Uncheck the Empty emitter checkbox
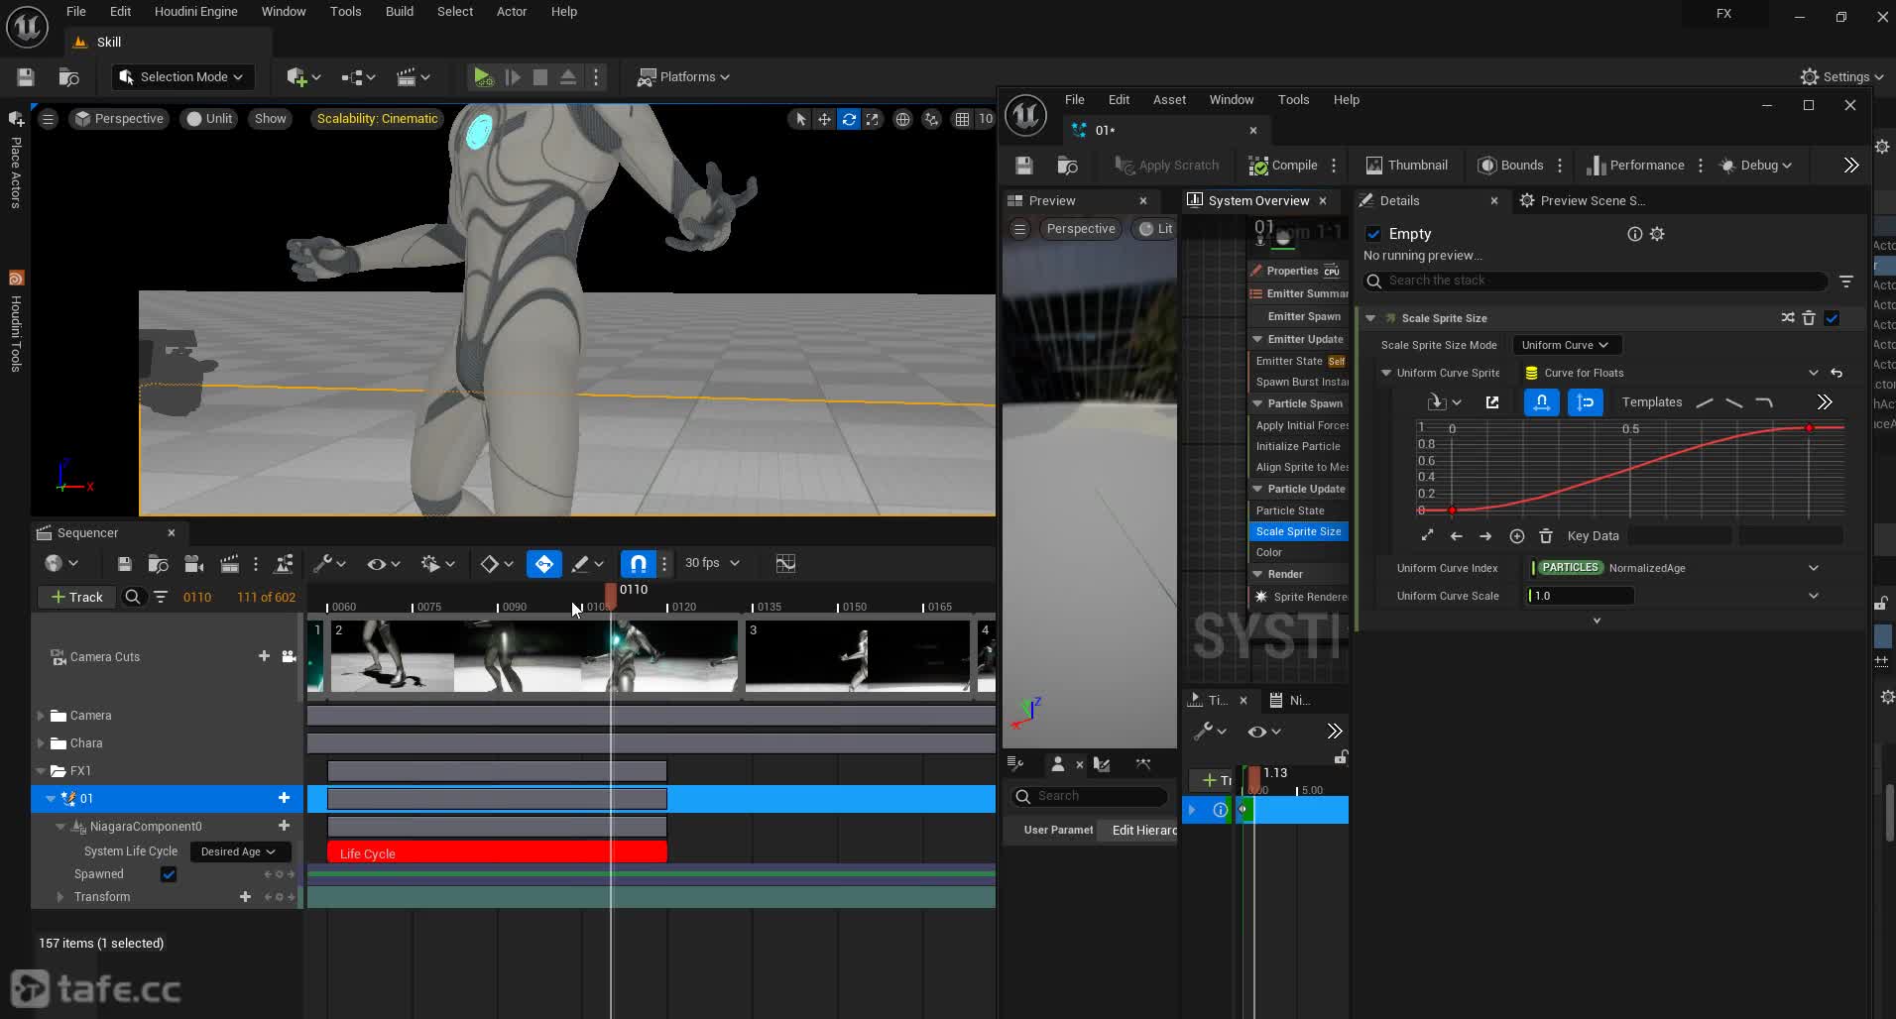Viewport: 1896px width, 1019px height. pos(1373,234)
